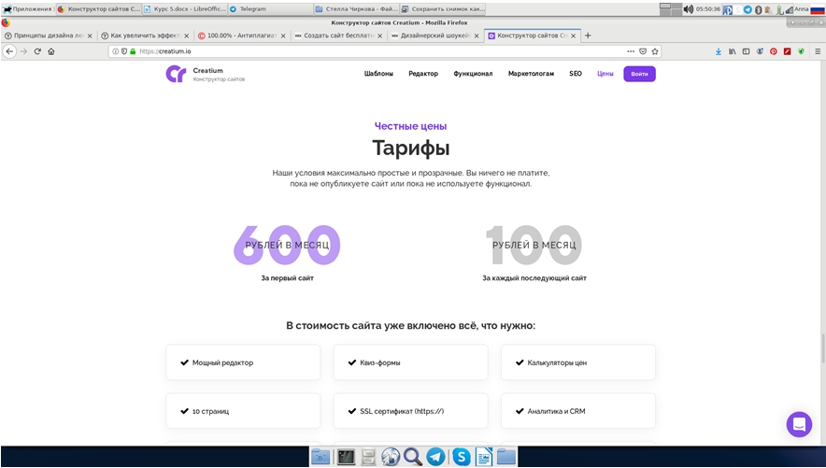Open the Шаблоны navigation item
This screenshot has height=468, width=826.
click(378, 74)
